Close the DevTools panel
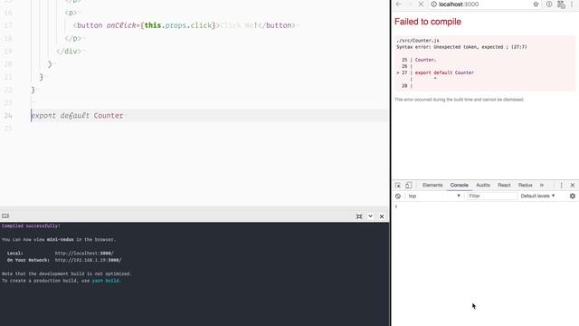 573,185
